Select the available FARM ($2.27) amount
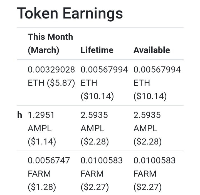This screenshot has width=200, height=195. tap(148, 187)
